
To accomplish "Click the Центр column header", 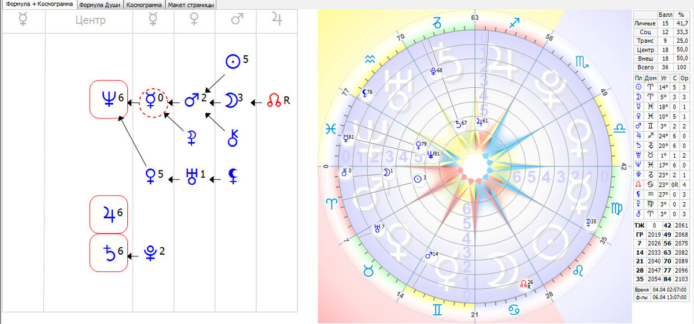I will point(90,21).
